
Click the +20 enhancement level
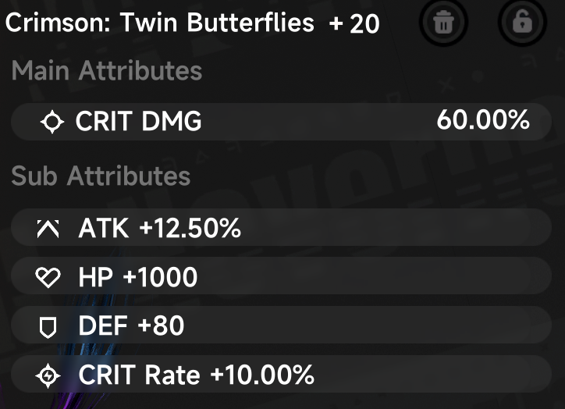354,23
